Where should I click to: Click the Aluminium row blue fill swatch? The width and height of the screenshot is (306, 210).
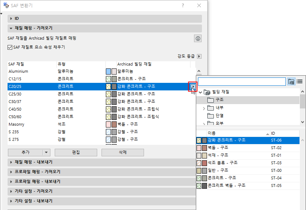[x=108, y=71]
